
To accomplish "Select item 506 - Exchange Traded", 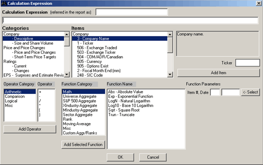I will [97, 48].
